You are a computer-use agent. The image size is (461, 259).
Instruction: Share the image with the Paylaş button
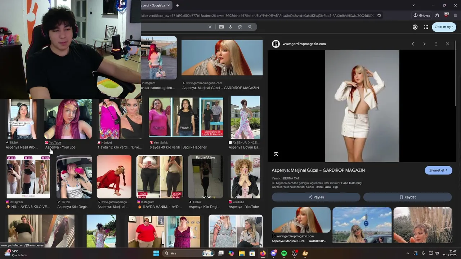tap(316, 197)
